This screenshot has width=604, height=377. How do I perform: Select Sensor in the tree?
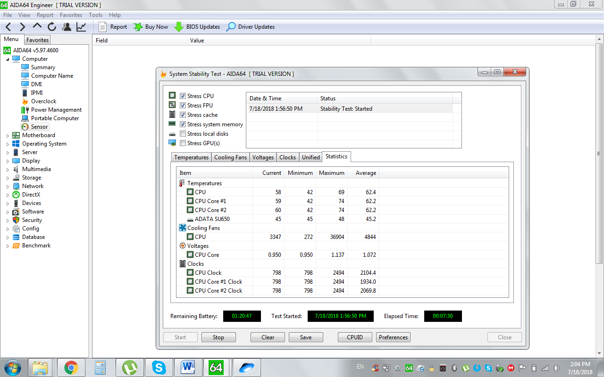[39, 127]
